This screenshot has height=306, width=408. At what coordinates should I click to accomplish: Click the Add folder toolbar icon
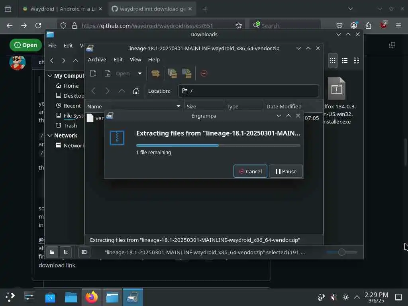[x=187, y=73]
